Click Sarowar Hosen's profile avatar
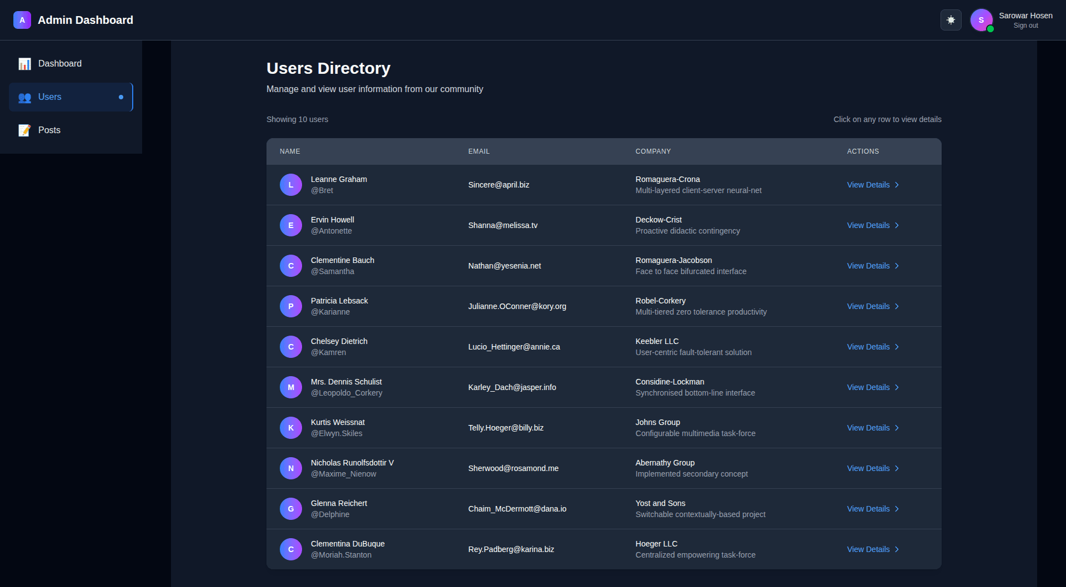 pyautogui.click(x=981, y=20)
